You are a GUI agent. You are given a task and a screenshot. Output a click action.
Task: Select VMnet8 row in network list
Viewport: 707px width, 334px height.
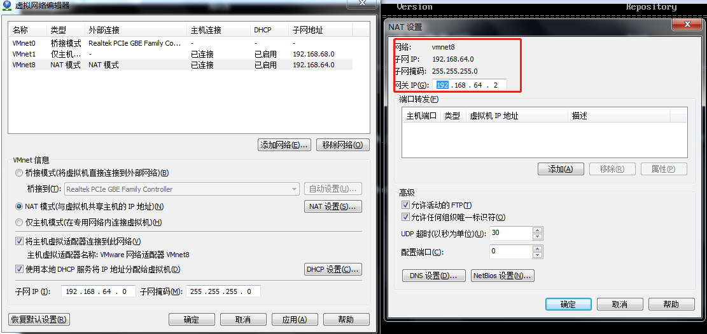click(180, 65)
